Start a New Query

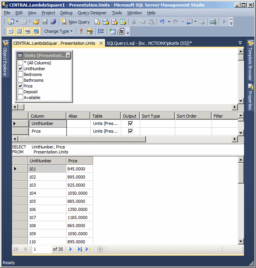[x=75, y=22]
